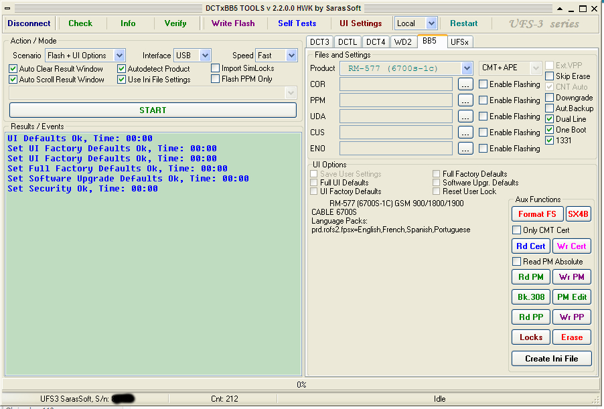Click the Locks button
This screenshot has height=409, width=604.
(531, 337)
